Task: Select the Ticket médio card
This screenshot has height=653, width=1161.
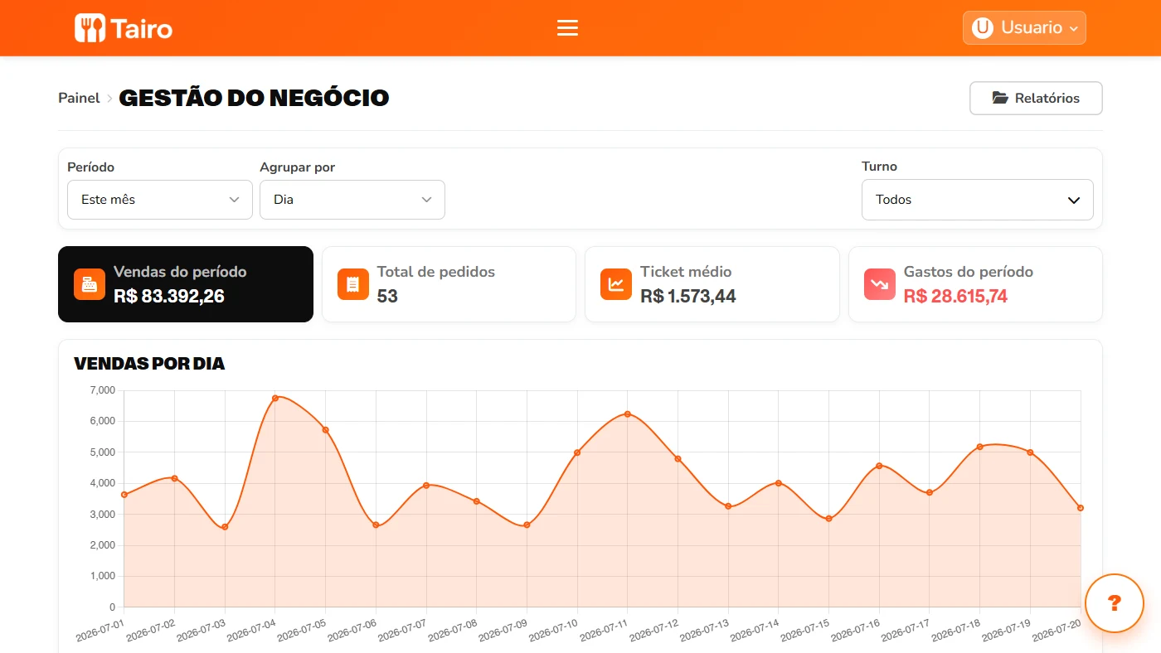Action: (712, 284)
